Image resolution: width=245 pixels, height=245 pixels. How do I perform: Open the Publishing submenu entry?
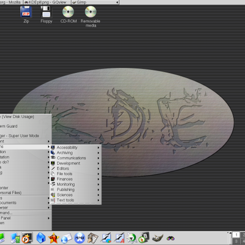coord(76,189)
